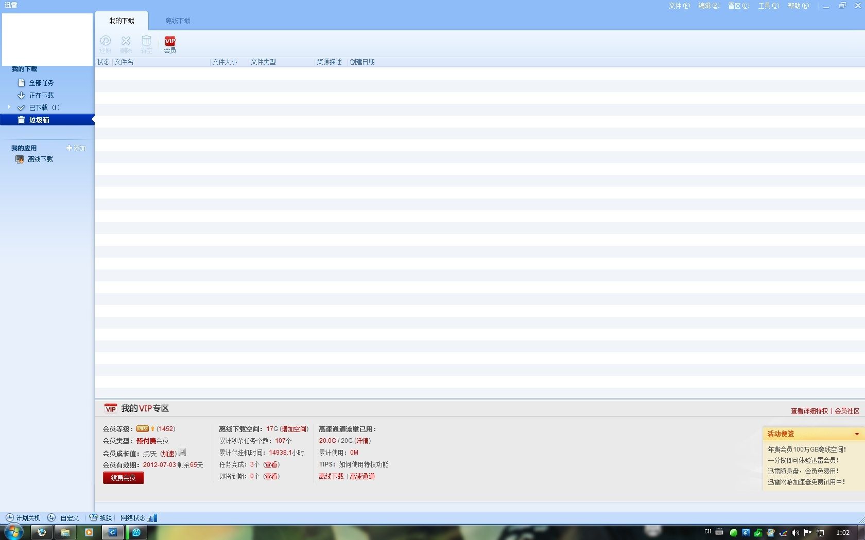Click the 还原 restore toolbar icon
The width and height of the screenshot is (865, 540).
click(105, 45)
